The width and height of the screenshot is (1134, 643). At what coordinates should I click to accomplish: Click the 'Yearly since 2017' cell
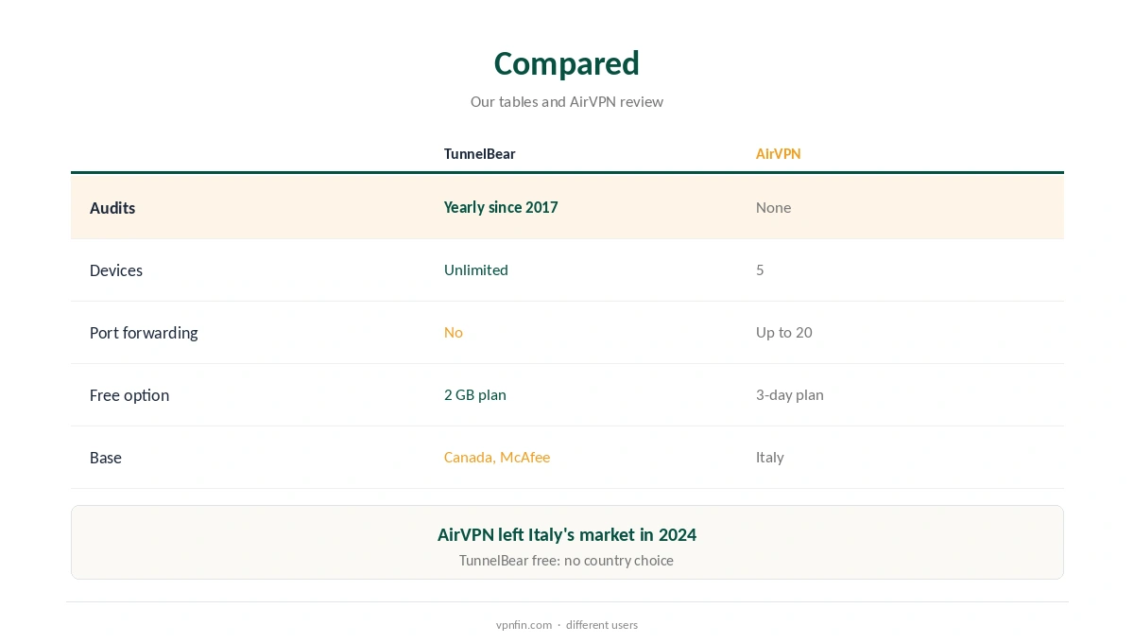tap(501, 207)
